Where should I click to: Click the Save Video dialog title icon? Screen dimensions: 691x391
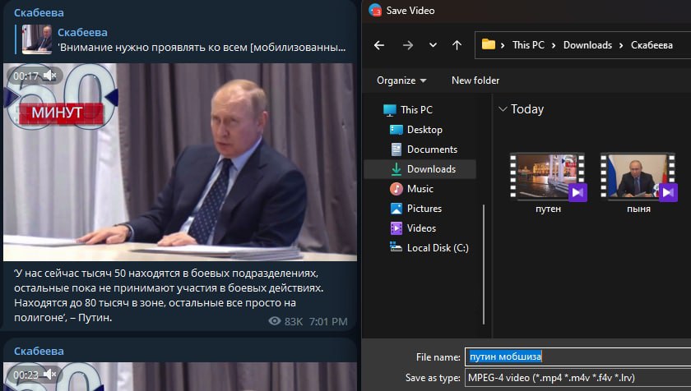[x=375, y=10]
